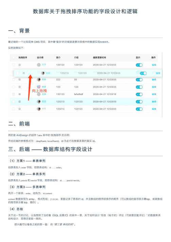Viewport: 171px width, 242px height.
Task: Click the gray avatar icon next to 777
Action: (39, 65)
